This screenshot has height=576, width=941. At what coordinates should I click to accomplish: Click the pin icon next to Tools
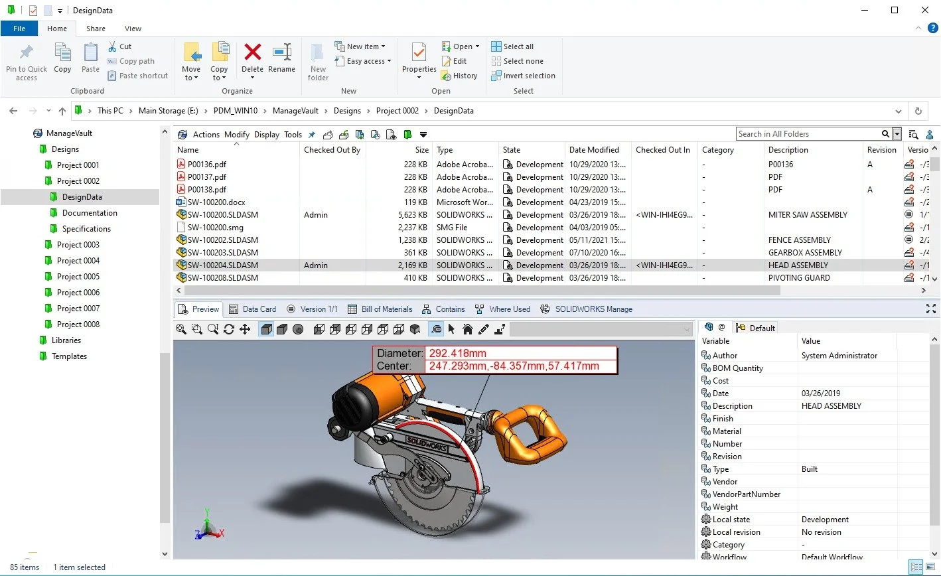[x=312, y=135]
